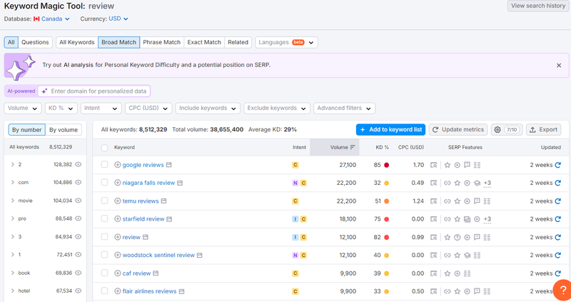The image size is (571, 302).
Task: Refresh metrics for temu reviews row
Action: point(557,201)
